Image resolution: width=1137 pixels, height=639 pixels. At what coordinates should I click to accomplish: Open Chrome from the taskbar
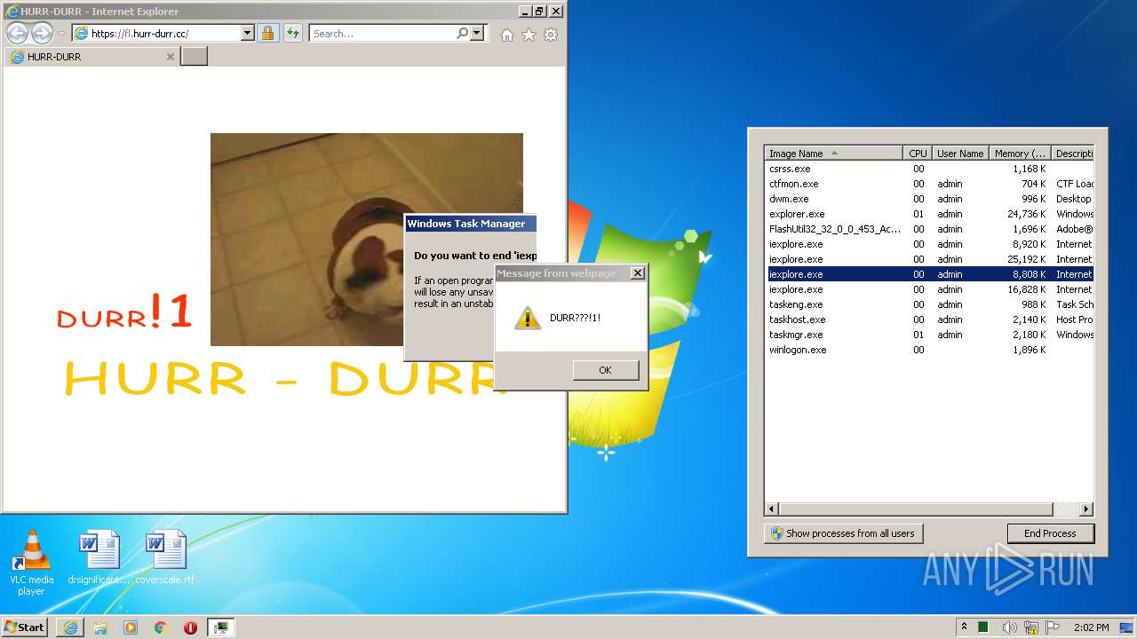coord(160,627)
